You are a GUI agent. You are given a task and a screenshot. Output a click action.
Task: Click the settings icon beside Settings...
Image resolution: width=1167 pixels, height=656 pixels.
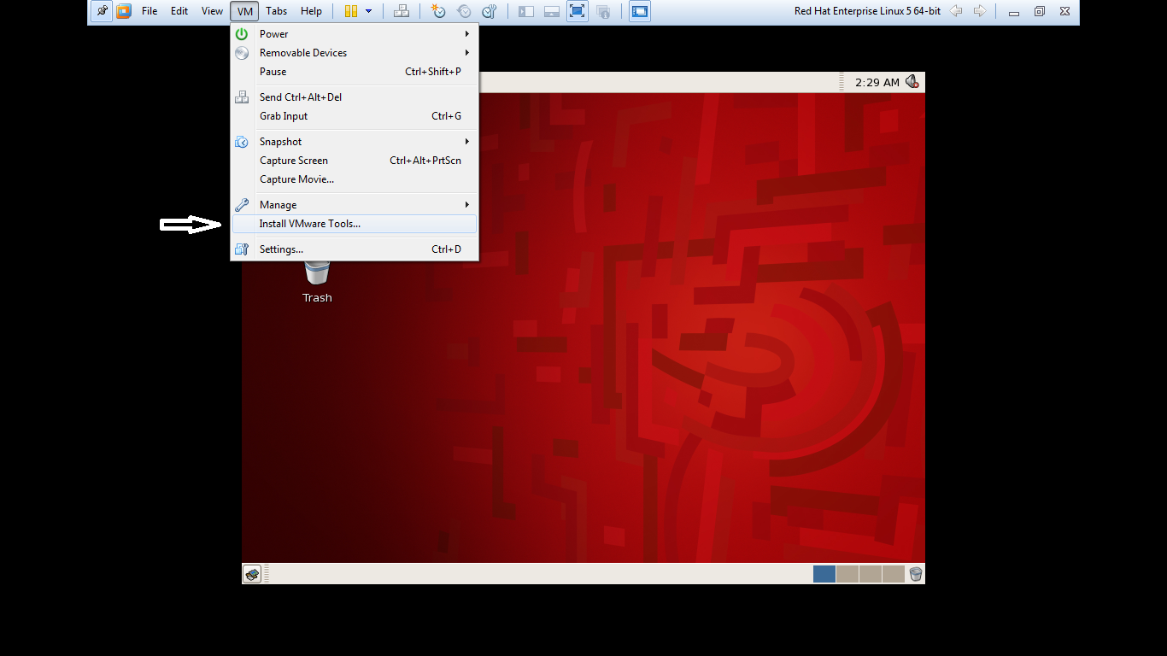pos(242,249)
